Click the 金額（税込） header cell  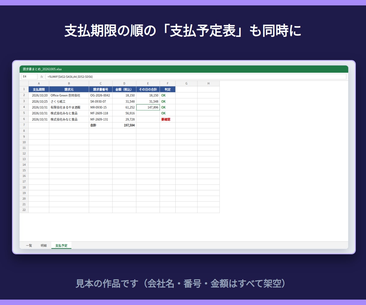pos(124,89)
